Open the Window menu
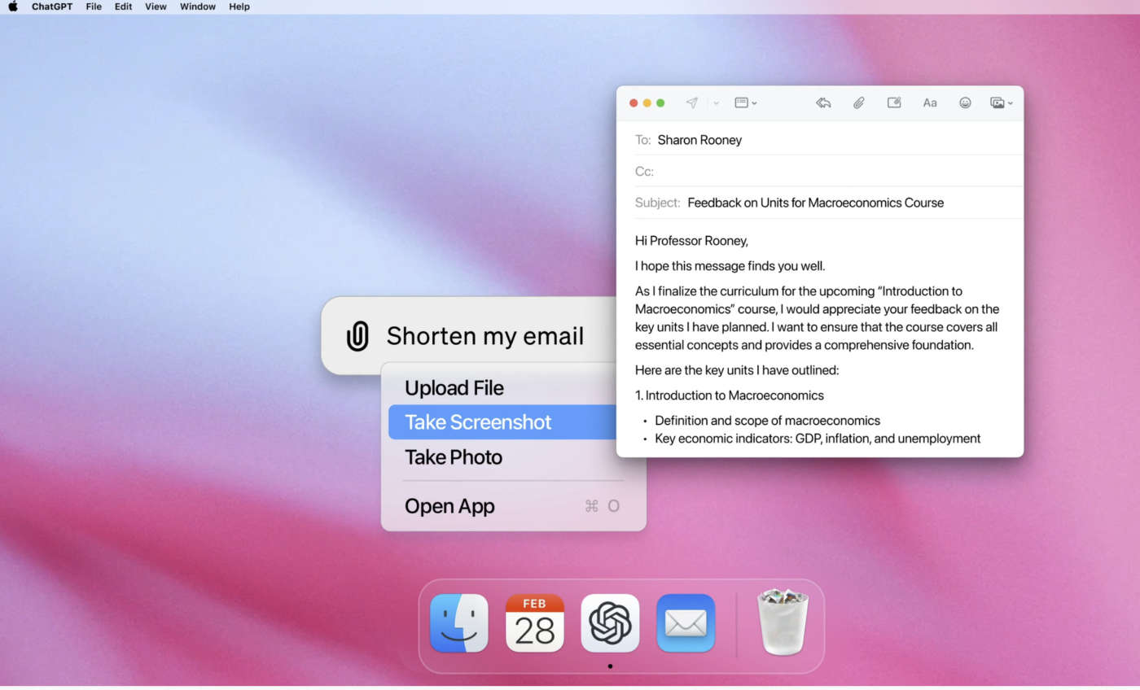This screenshot has width=1140, height=690. (x=198, y=7)
